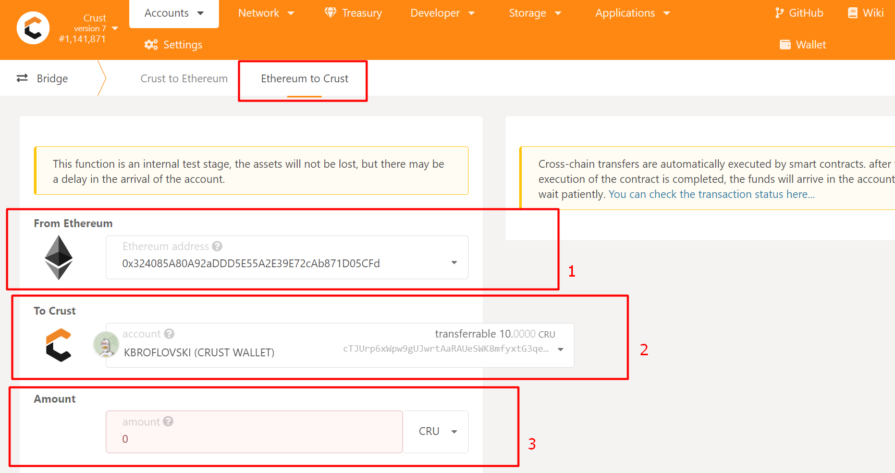Click the amount help question icon
This screenshot has width=895, height=473.
168,421
